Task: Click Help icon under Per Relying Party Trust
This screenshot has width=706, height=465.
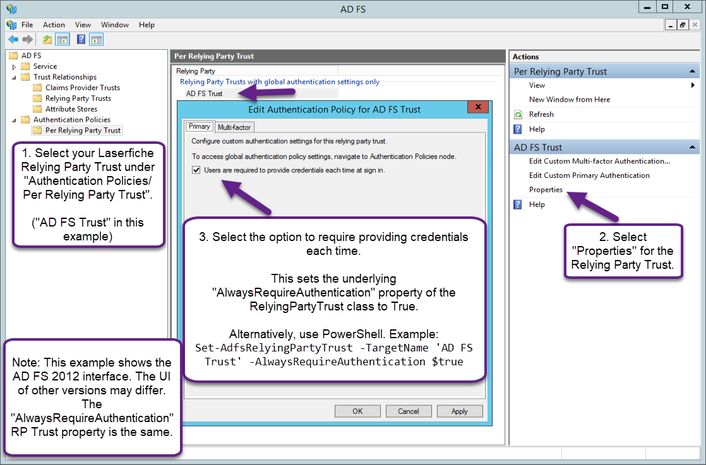Action: pyautogui.click(x=518, y=129)
